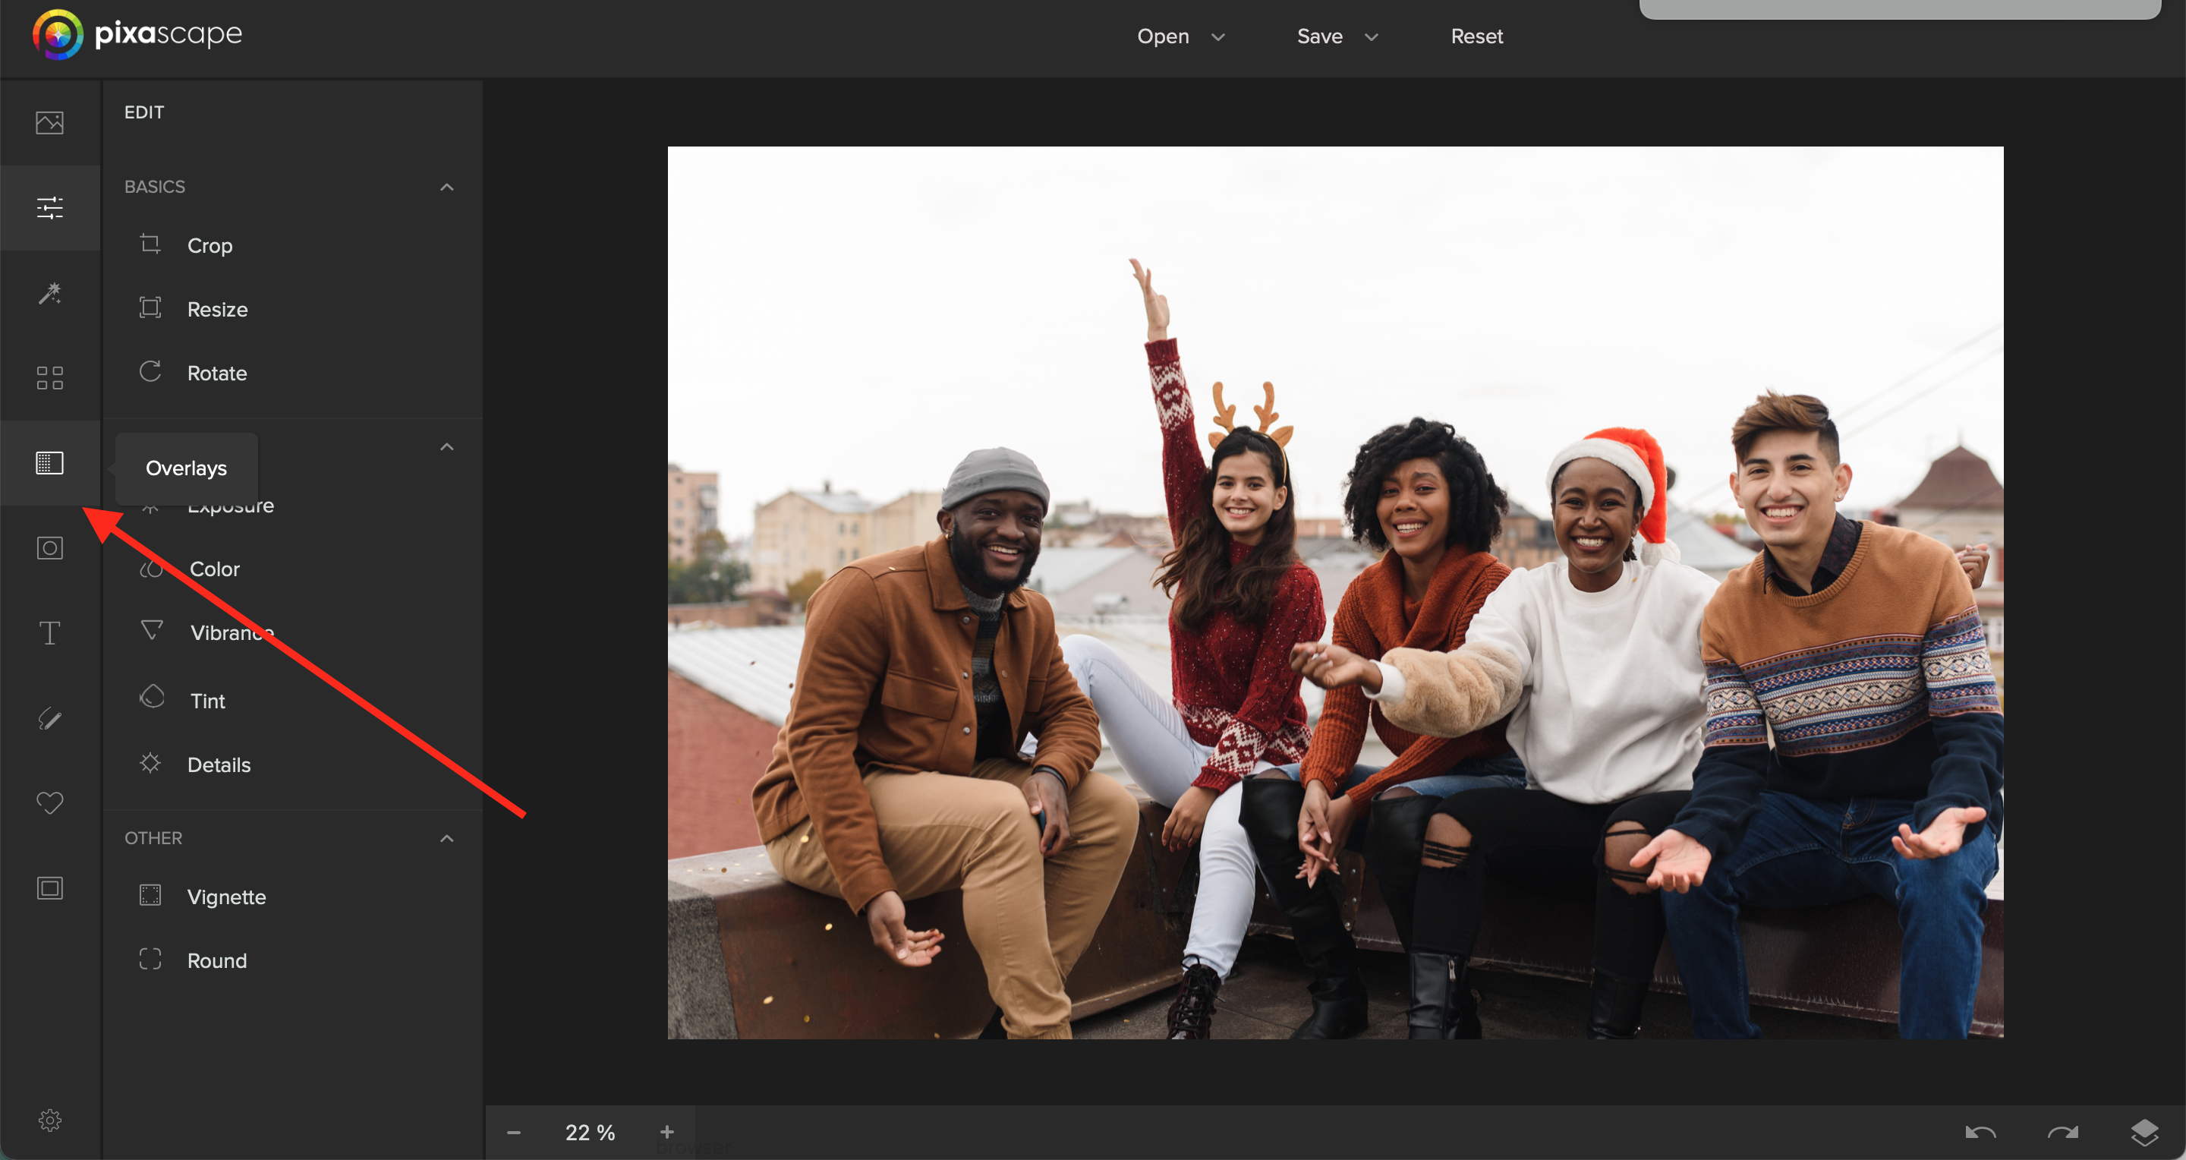Open the Open dropdown menu
The image size is (2186, 1160).
[1180, 36]
